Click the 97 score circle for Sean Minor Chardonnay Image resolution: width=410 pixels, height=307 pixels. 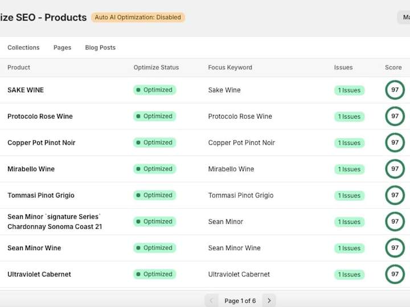[x=395, y=222]
